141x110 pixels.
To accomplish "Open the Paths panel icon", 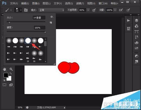I will click(136, 32).
